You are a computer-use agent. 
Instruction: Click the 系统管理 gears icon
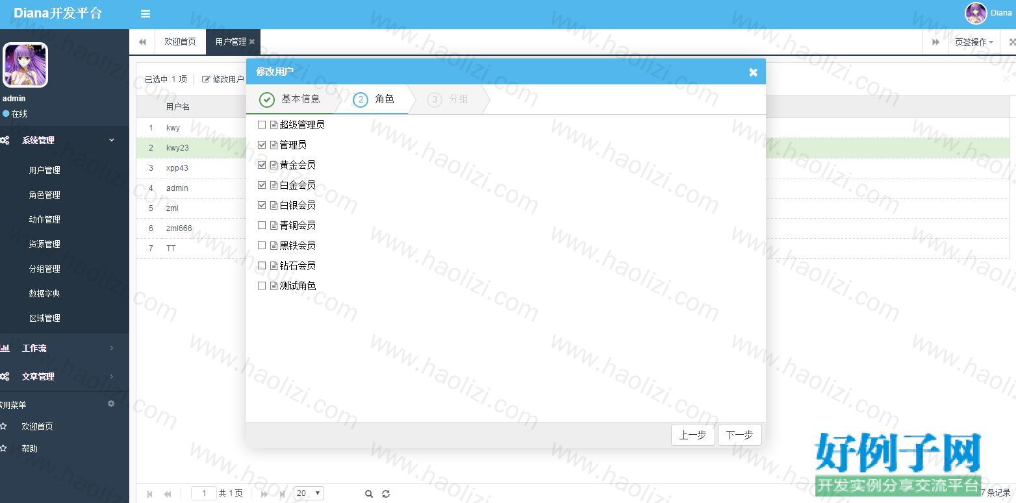(x=5, y=140)
